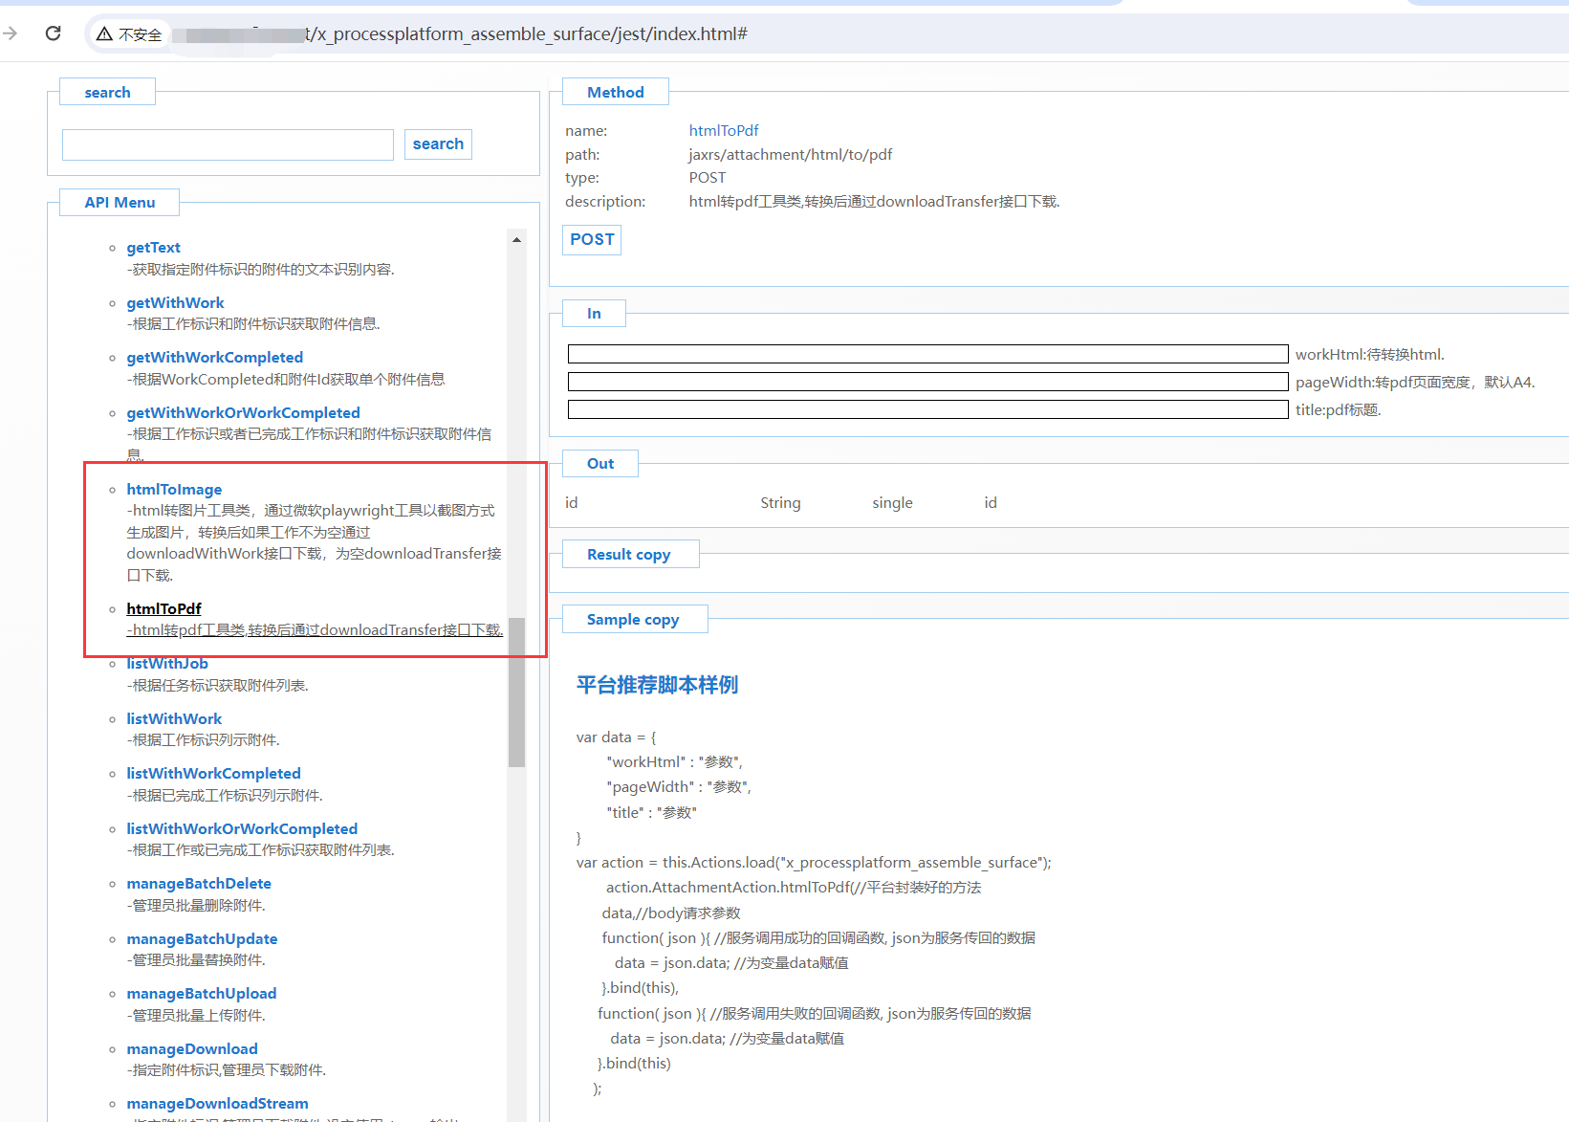Screen dimensions: 1569x1122
Task: Click the title parameter input field
Action: tap(927, 409)
